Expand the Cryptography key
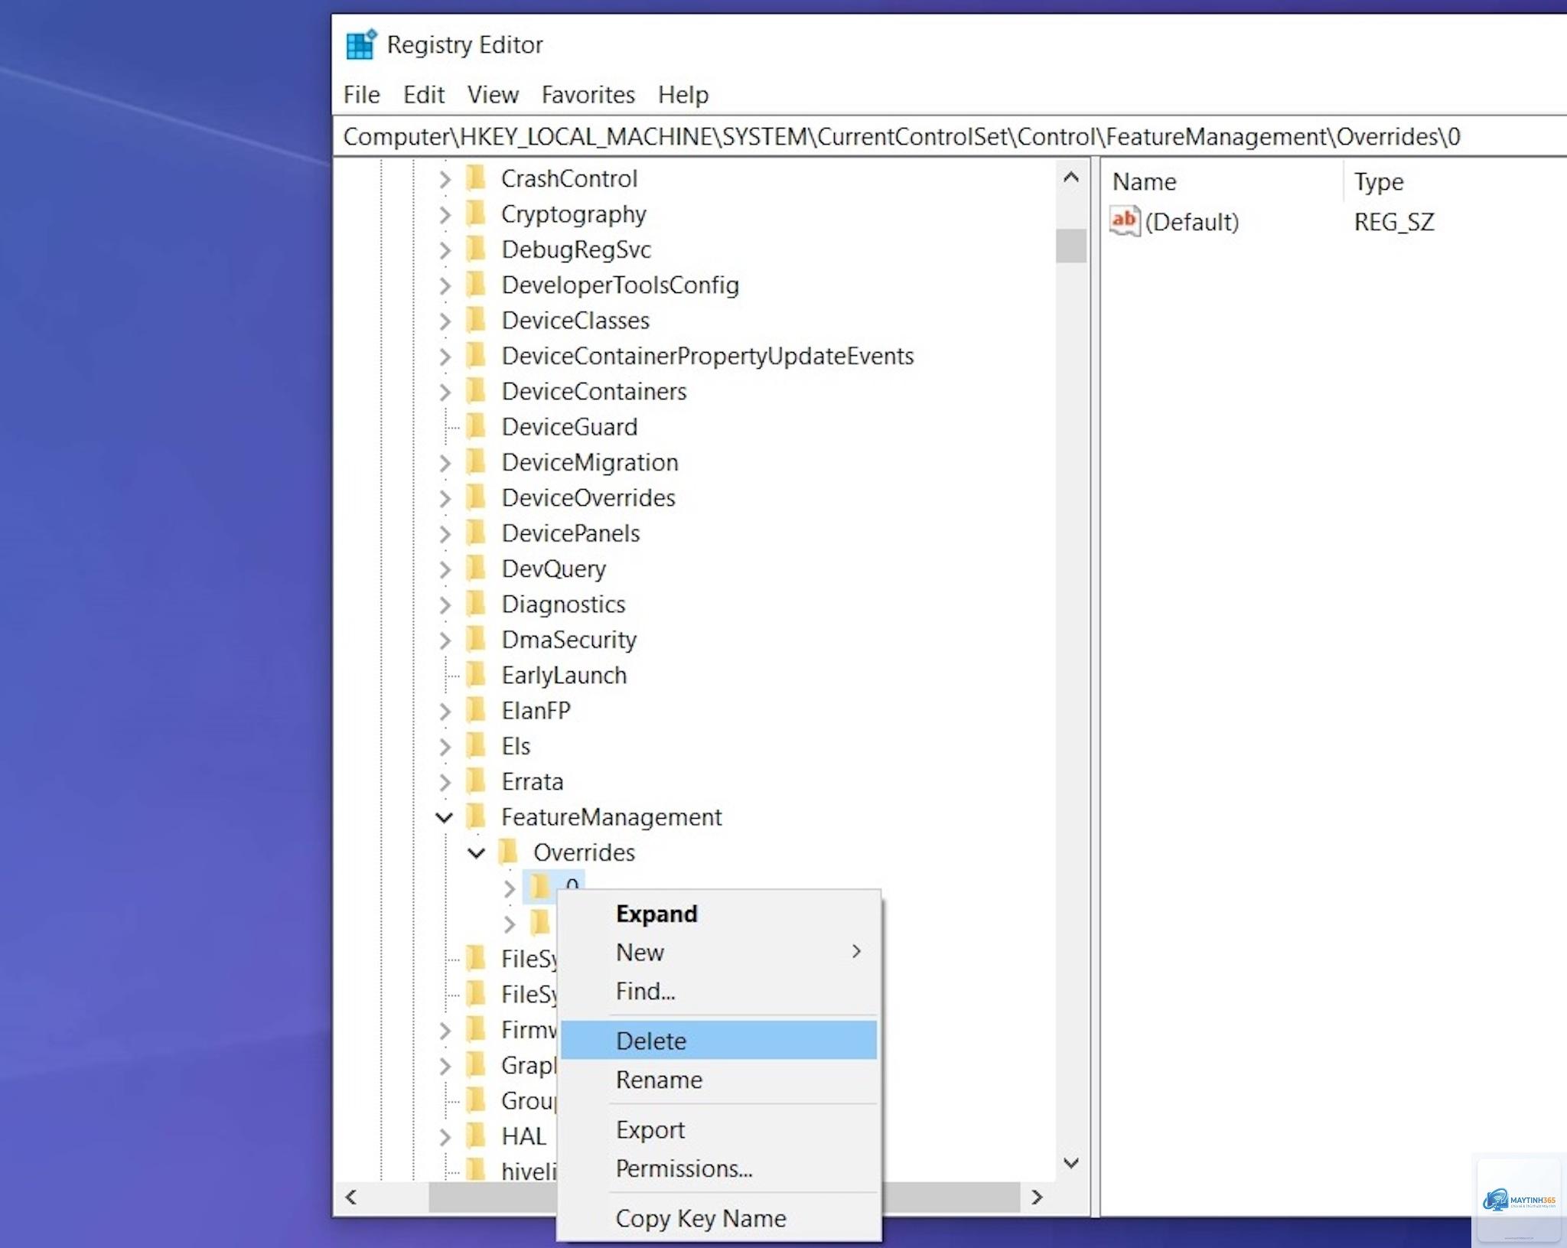Image resolution: width=1567 pixels, height=1248 pixels. [445, 214]
